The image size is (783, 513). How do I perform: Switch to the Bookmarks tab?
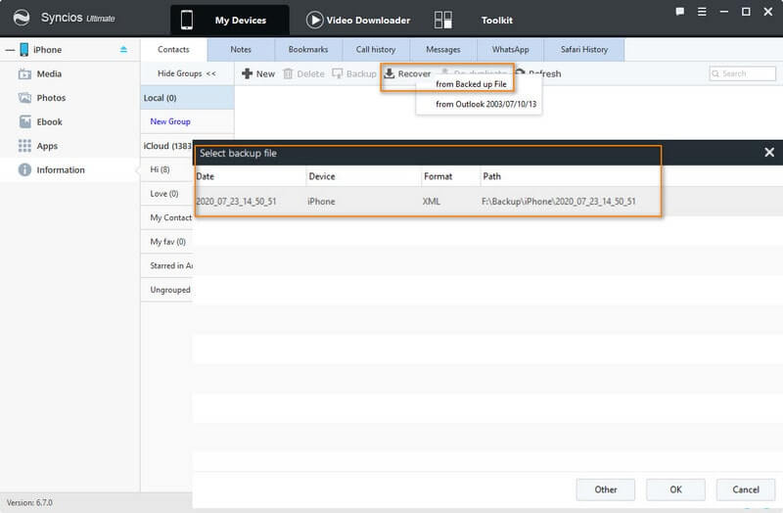pyautogui.click(x=308, y=50)
